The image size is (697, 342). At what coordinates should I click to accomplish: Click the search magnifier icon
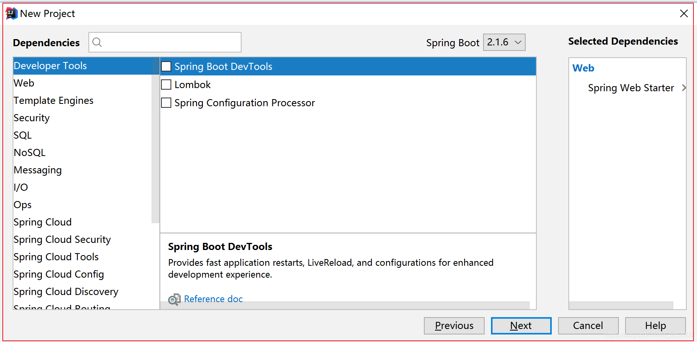[97, 42]
